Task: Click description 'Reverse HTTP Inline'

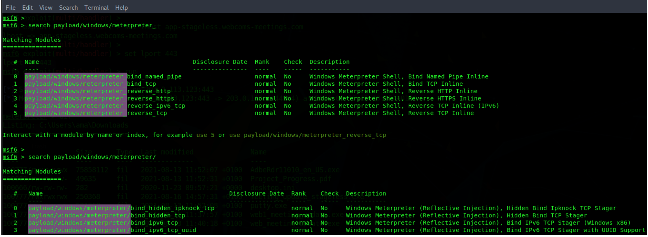Action: point(443,91)
